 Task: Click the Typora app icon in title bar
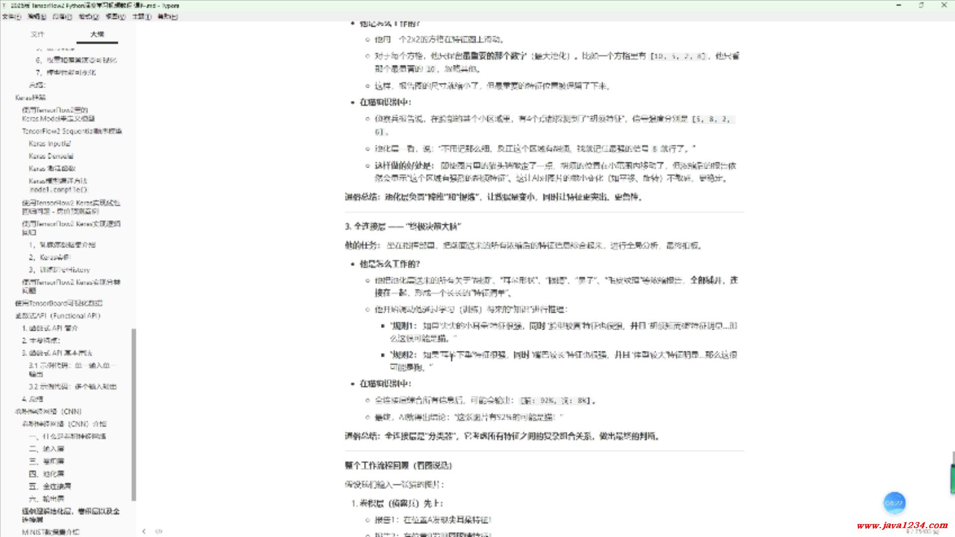click(x=4, y=5)
